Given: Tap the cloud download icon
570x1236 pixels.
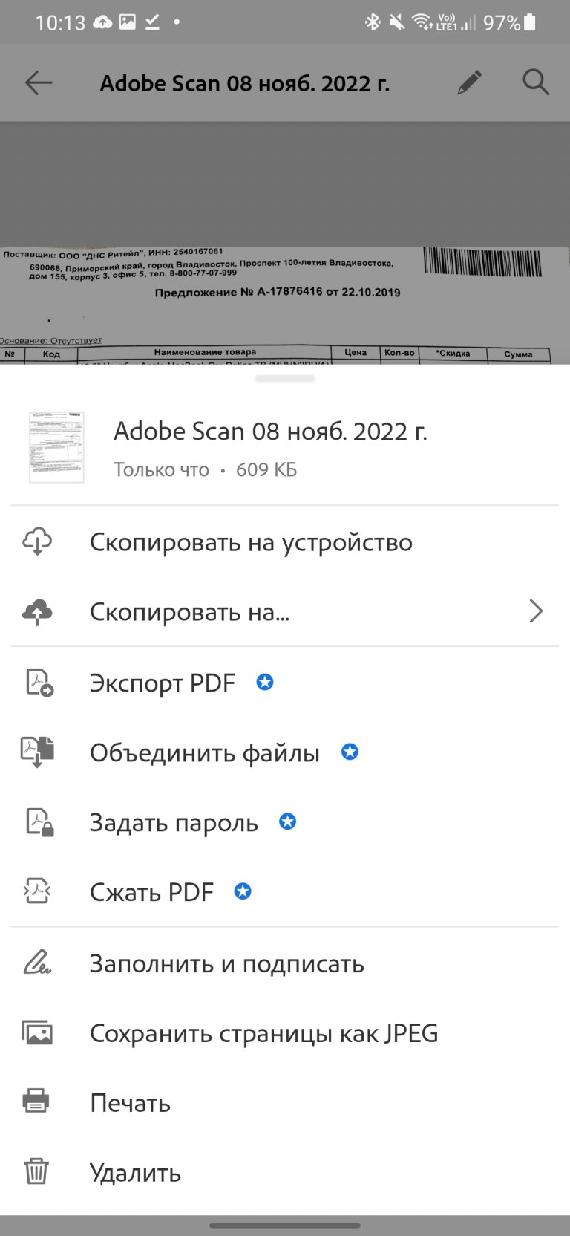Looking at the screenshot, I should tap(37, 542).
